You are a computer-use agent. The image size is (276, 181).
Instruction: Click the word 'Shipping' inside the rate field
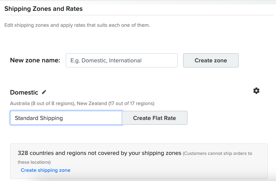(x=51, y=118)
